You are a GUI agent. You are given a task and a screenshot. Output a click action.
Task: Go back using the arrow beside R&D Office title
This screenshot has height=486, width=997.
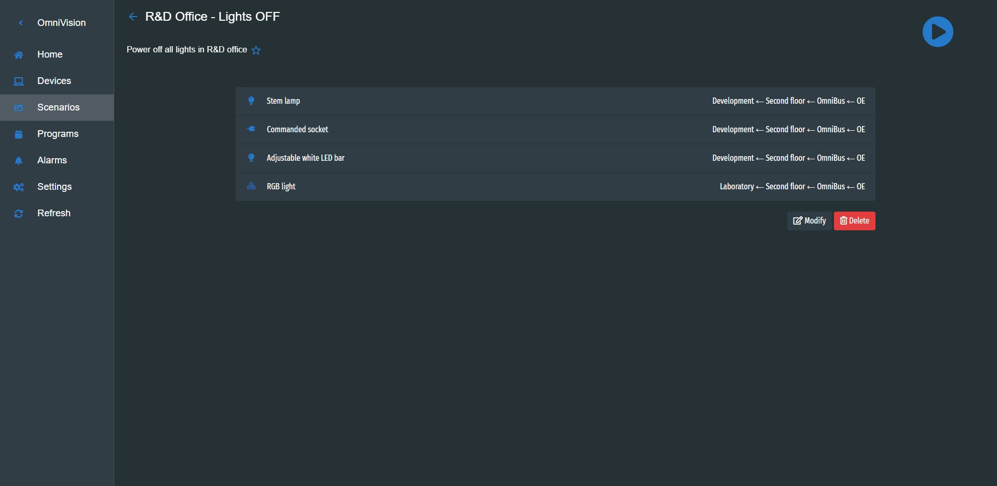tap(133, 17)
